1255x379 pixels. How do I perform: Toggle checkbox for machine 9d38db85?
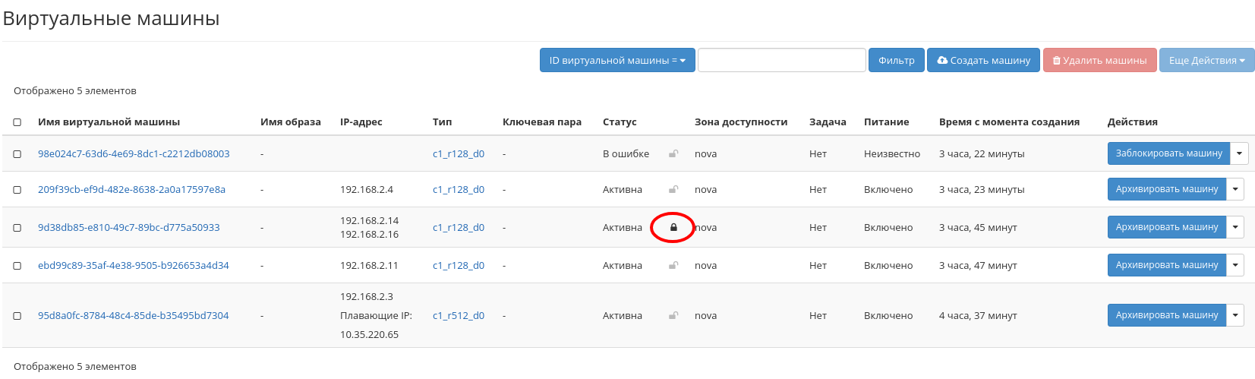coord(17,228)
